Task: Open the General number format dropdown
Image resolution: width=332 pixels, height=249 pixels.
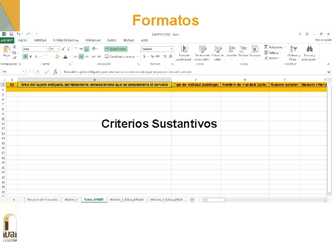Action: [x=171, y=49]
